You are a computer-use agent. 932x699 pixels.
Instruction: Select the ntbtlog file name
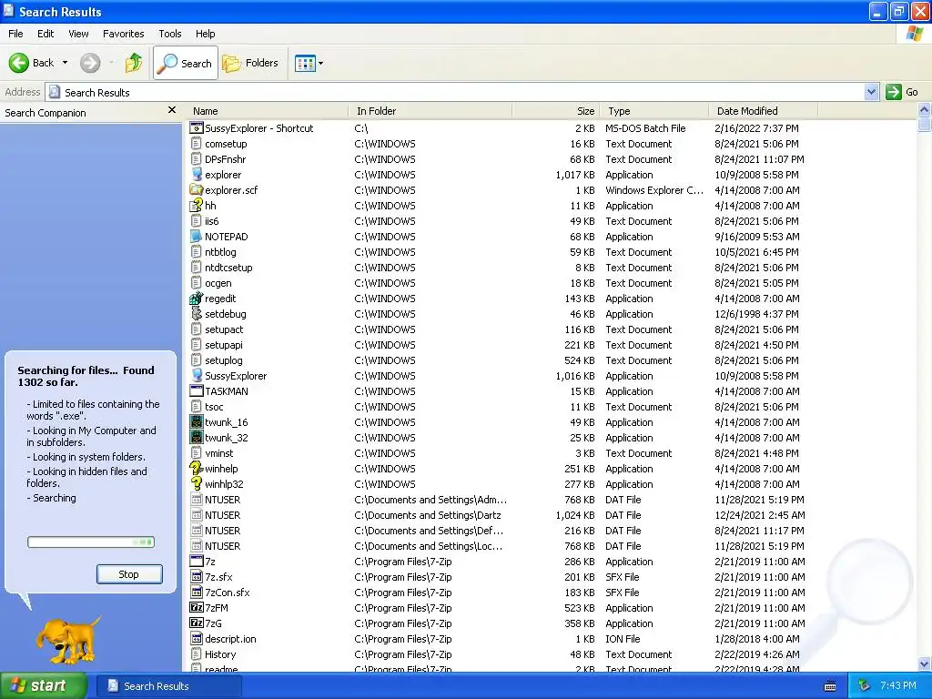pos(220,251)
